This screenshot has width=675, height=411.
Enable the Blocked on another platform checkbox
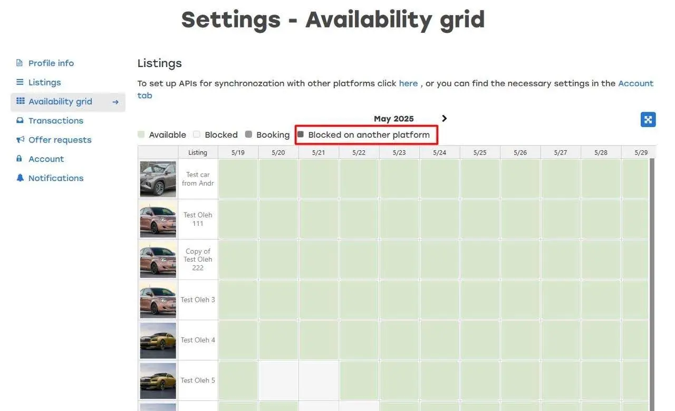(300, 134)
